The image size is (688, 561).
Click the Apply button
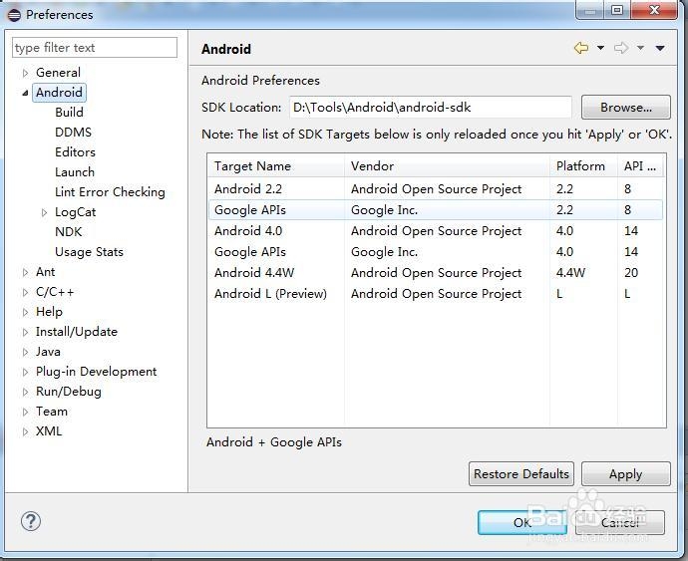[x=626, y=474]
